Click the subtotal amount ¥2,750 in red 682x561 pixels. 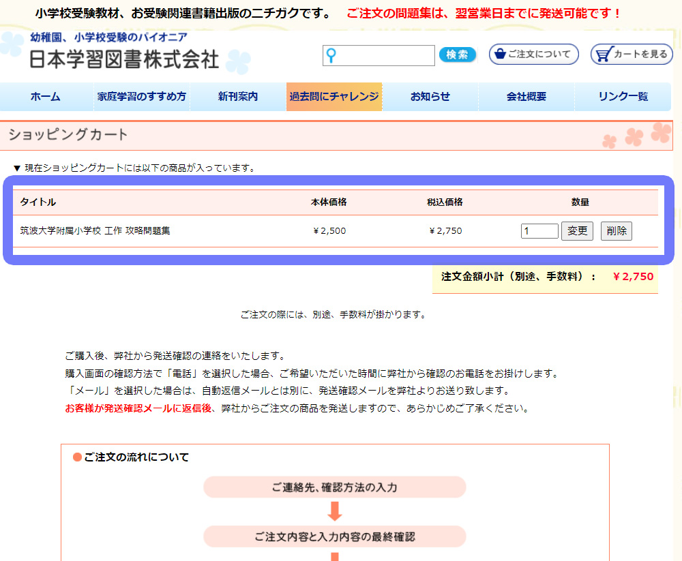coord(633,277)
